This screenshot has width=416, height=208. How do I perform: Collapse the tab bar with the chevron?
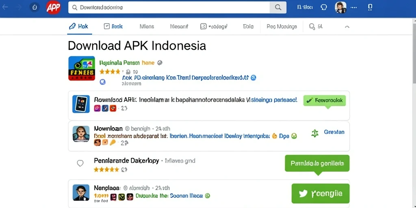347,27
